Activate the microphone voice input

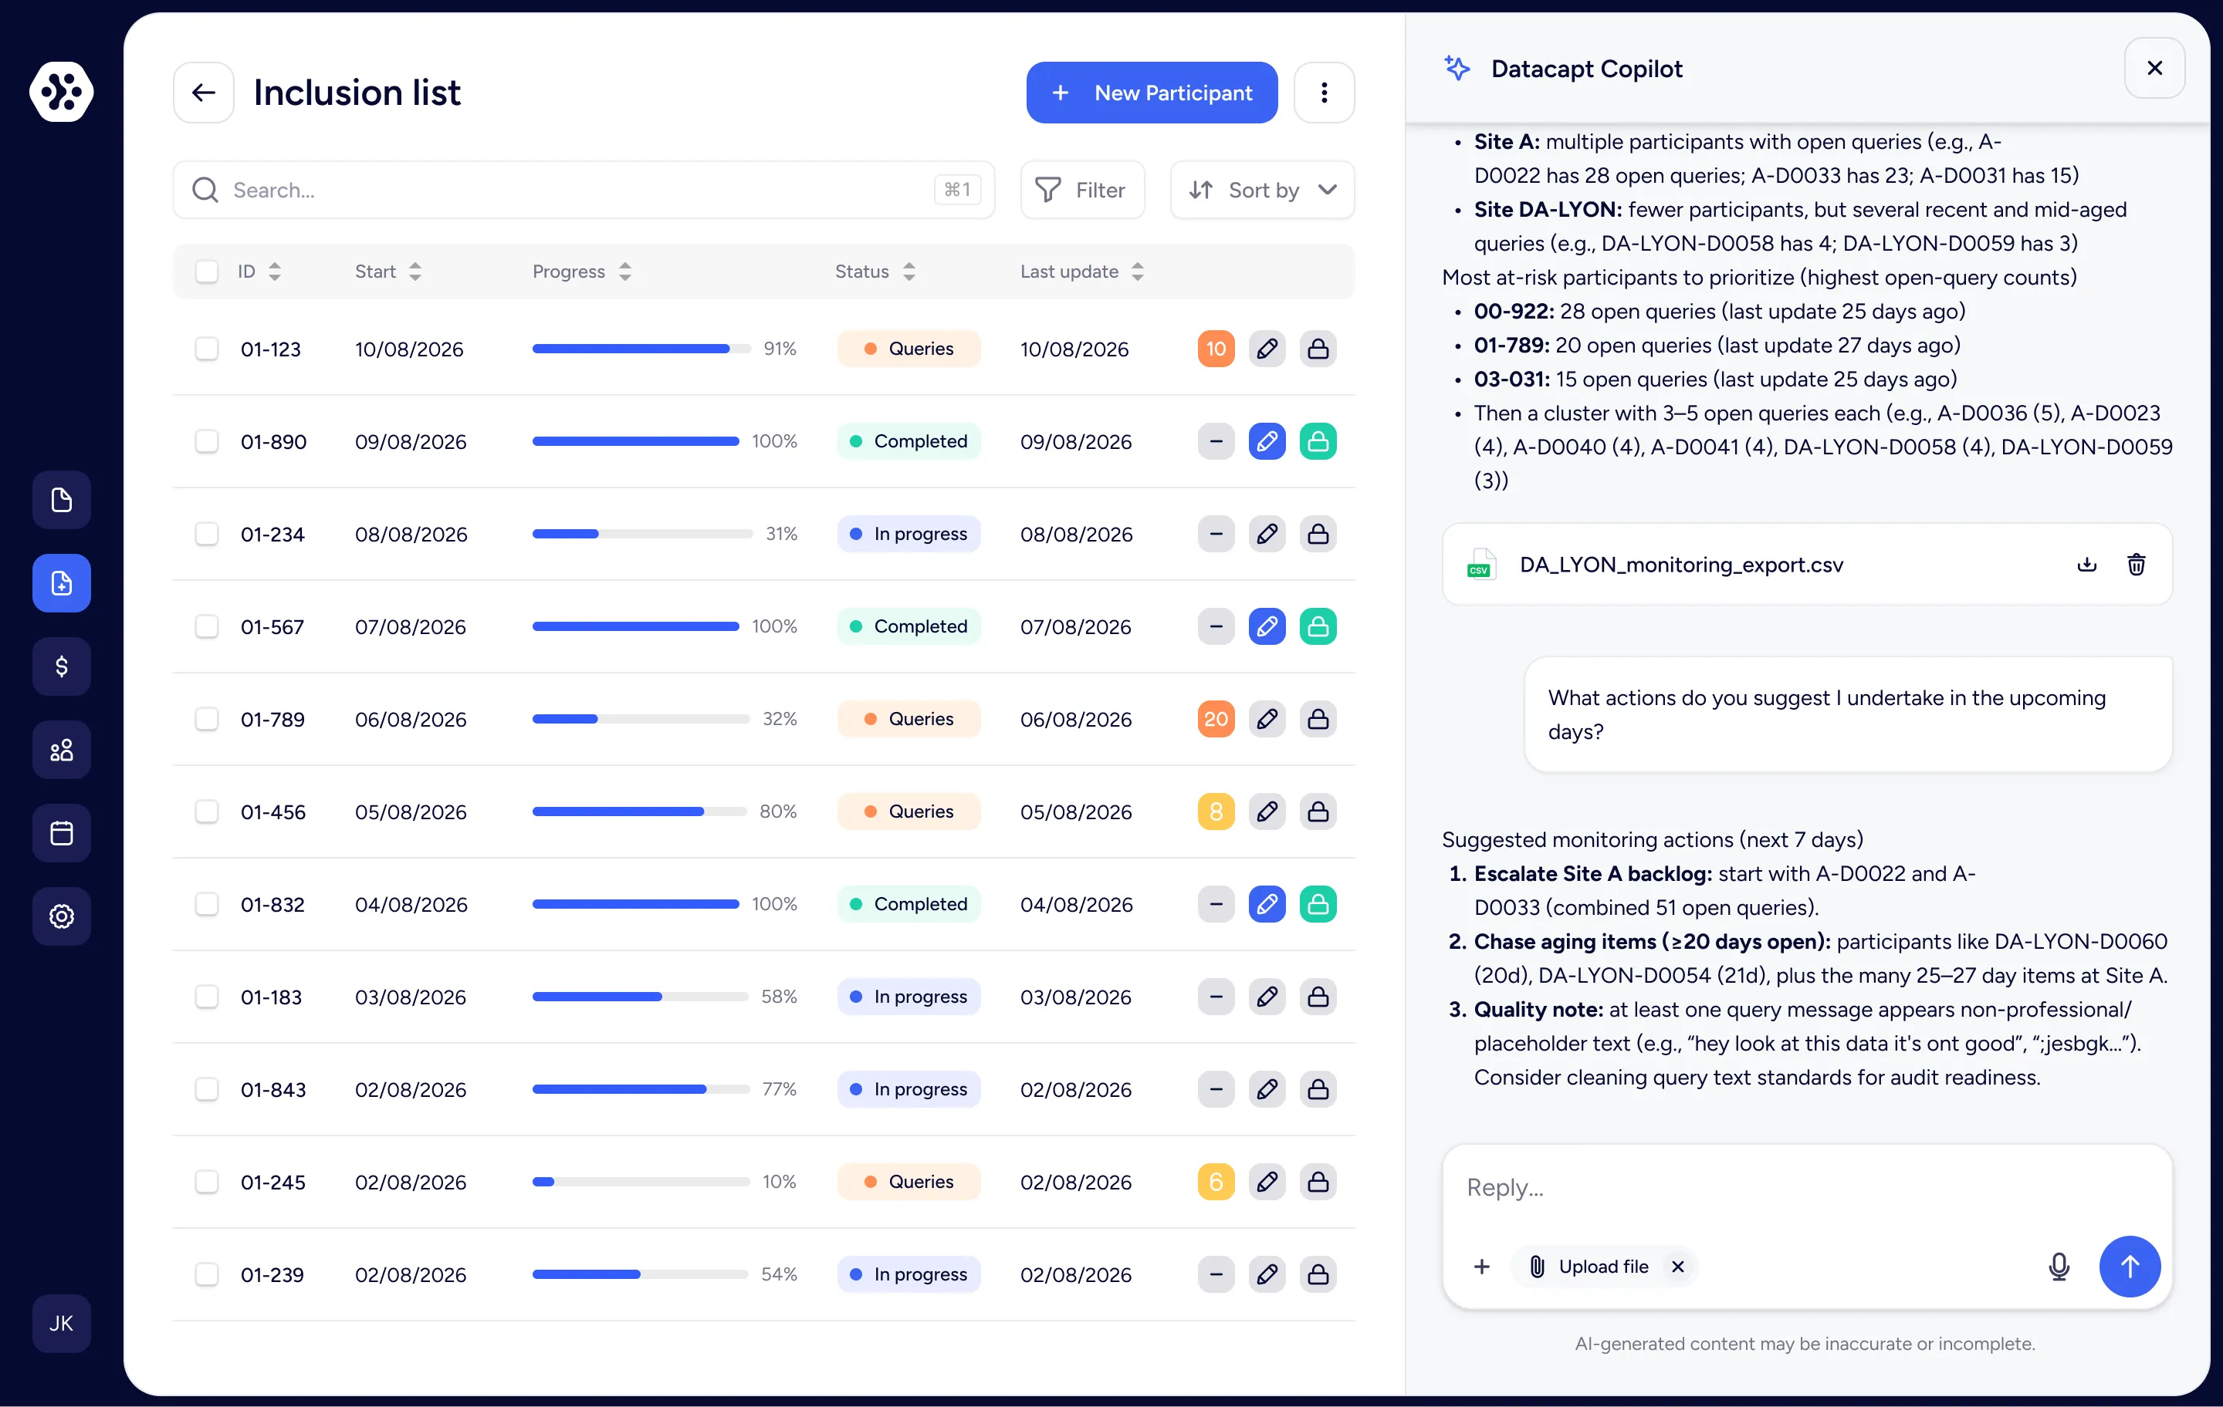pos(2059,1267)
